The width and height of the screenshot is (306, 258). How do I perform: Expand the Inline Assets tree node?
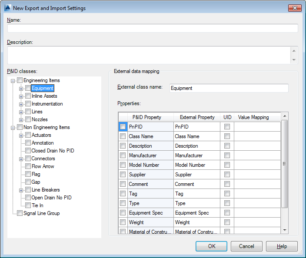click(x=21, y=96)
